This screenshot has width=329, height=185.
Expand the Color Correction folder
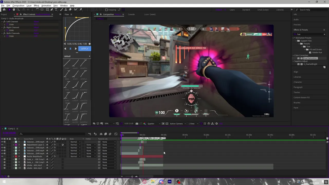click(293, 55)
